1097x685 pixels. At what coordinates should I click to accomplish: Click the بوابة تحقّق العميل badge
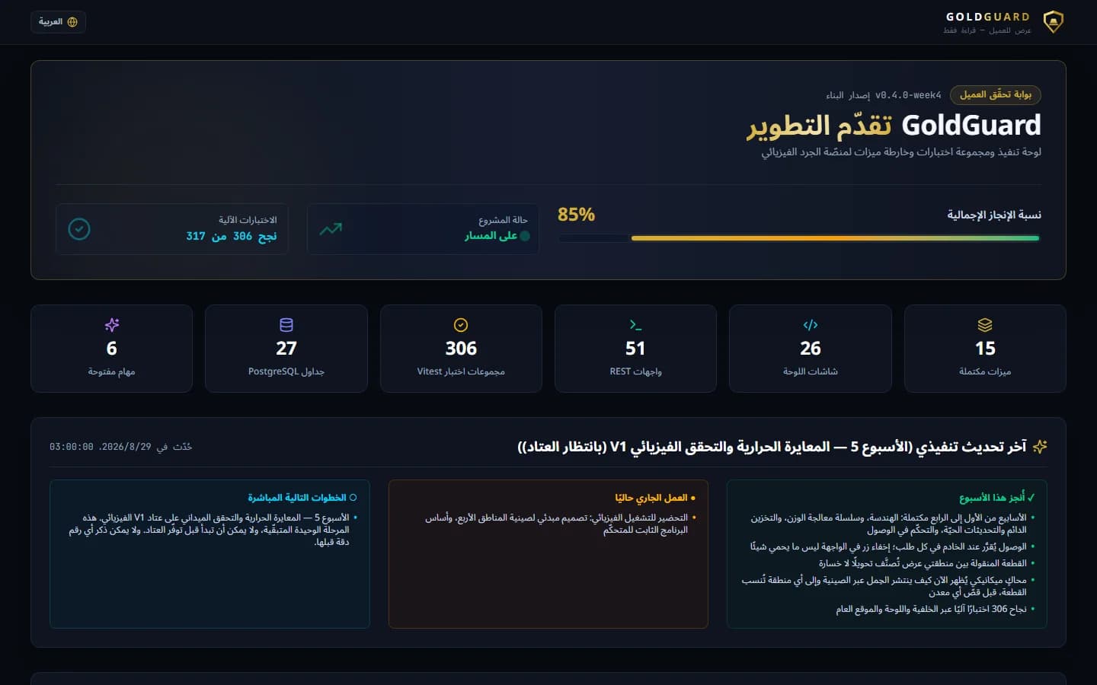click(996, 94)
